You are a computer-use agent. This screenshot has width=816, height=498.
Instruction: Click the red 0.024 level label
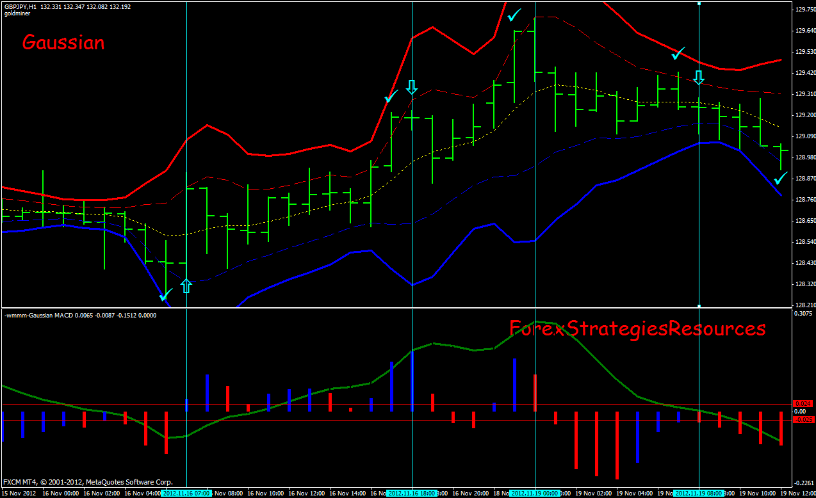tap(803, 403)
